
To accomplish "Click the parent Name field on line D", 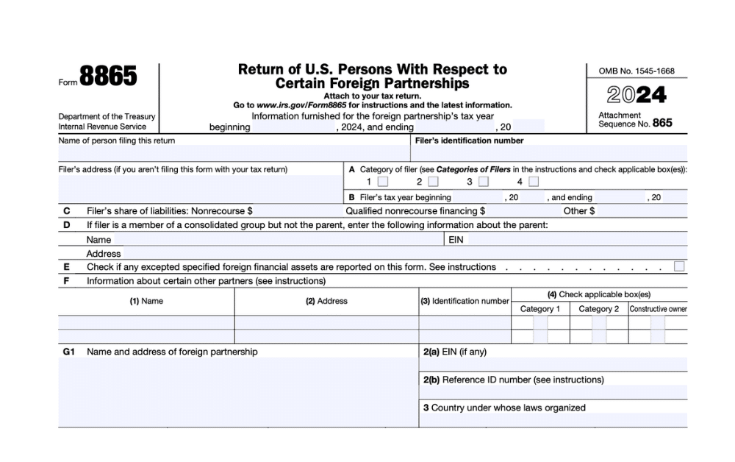I will click(x=257, y=239).
